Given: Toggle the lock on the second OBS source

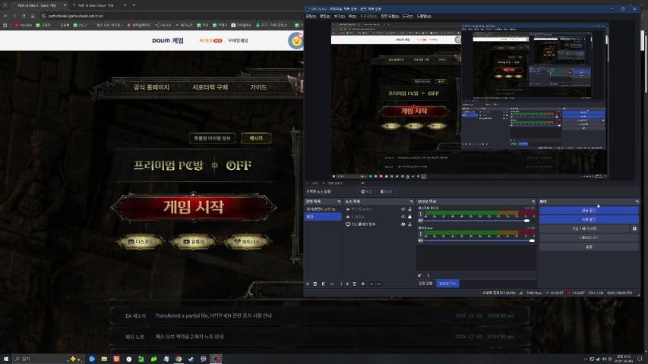Looking at the screenshot, I should click(x=410, y=216).
